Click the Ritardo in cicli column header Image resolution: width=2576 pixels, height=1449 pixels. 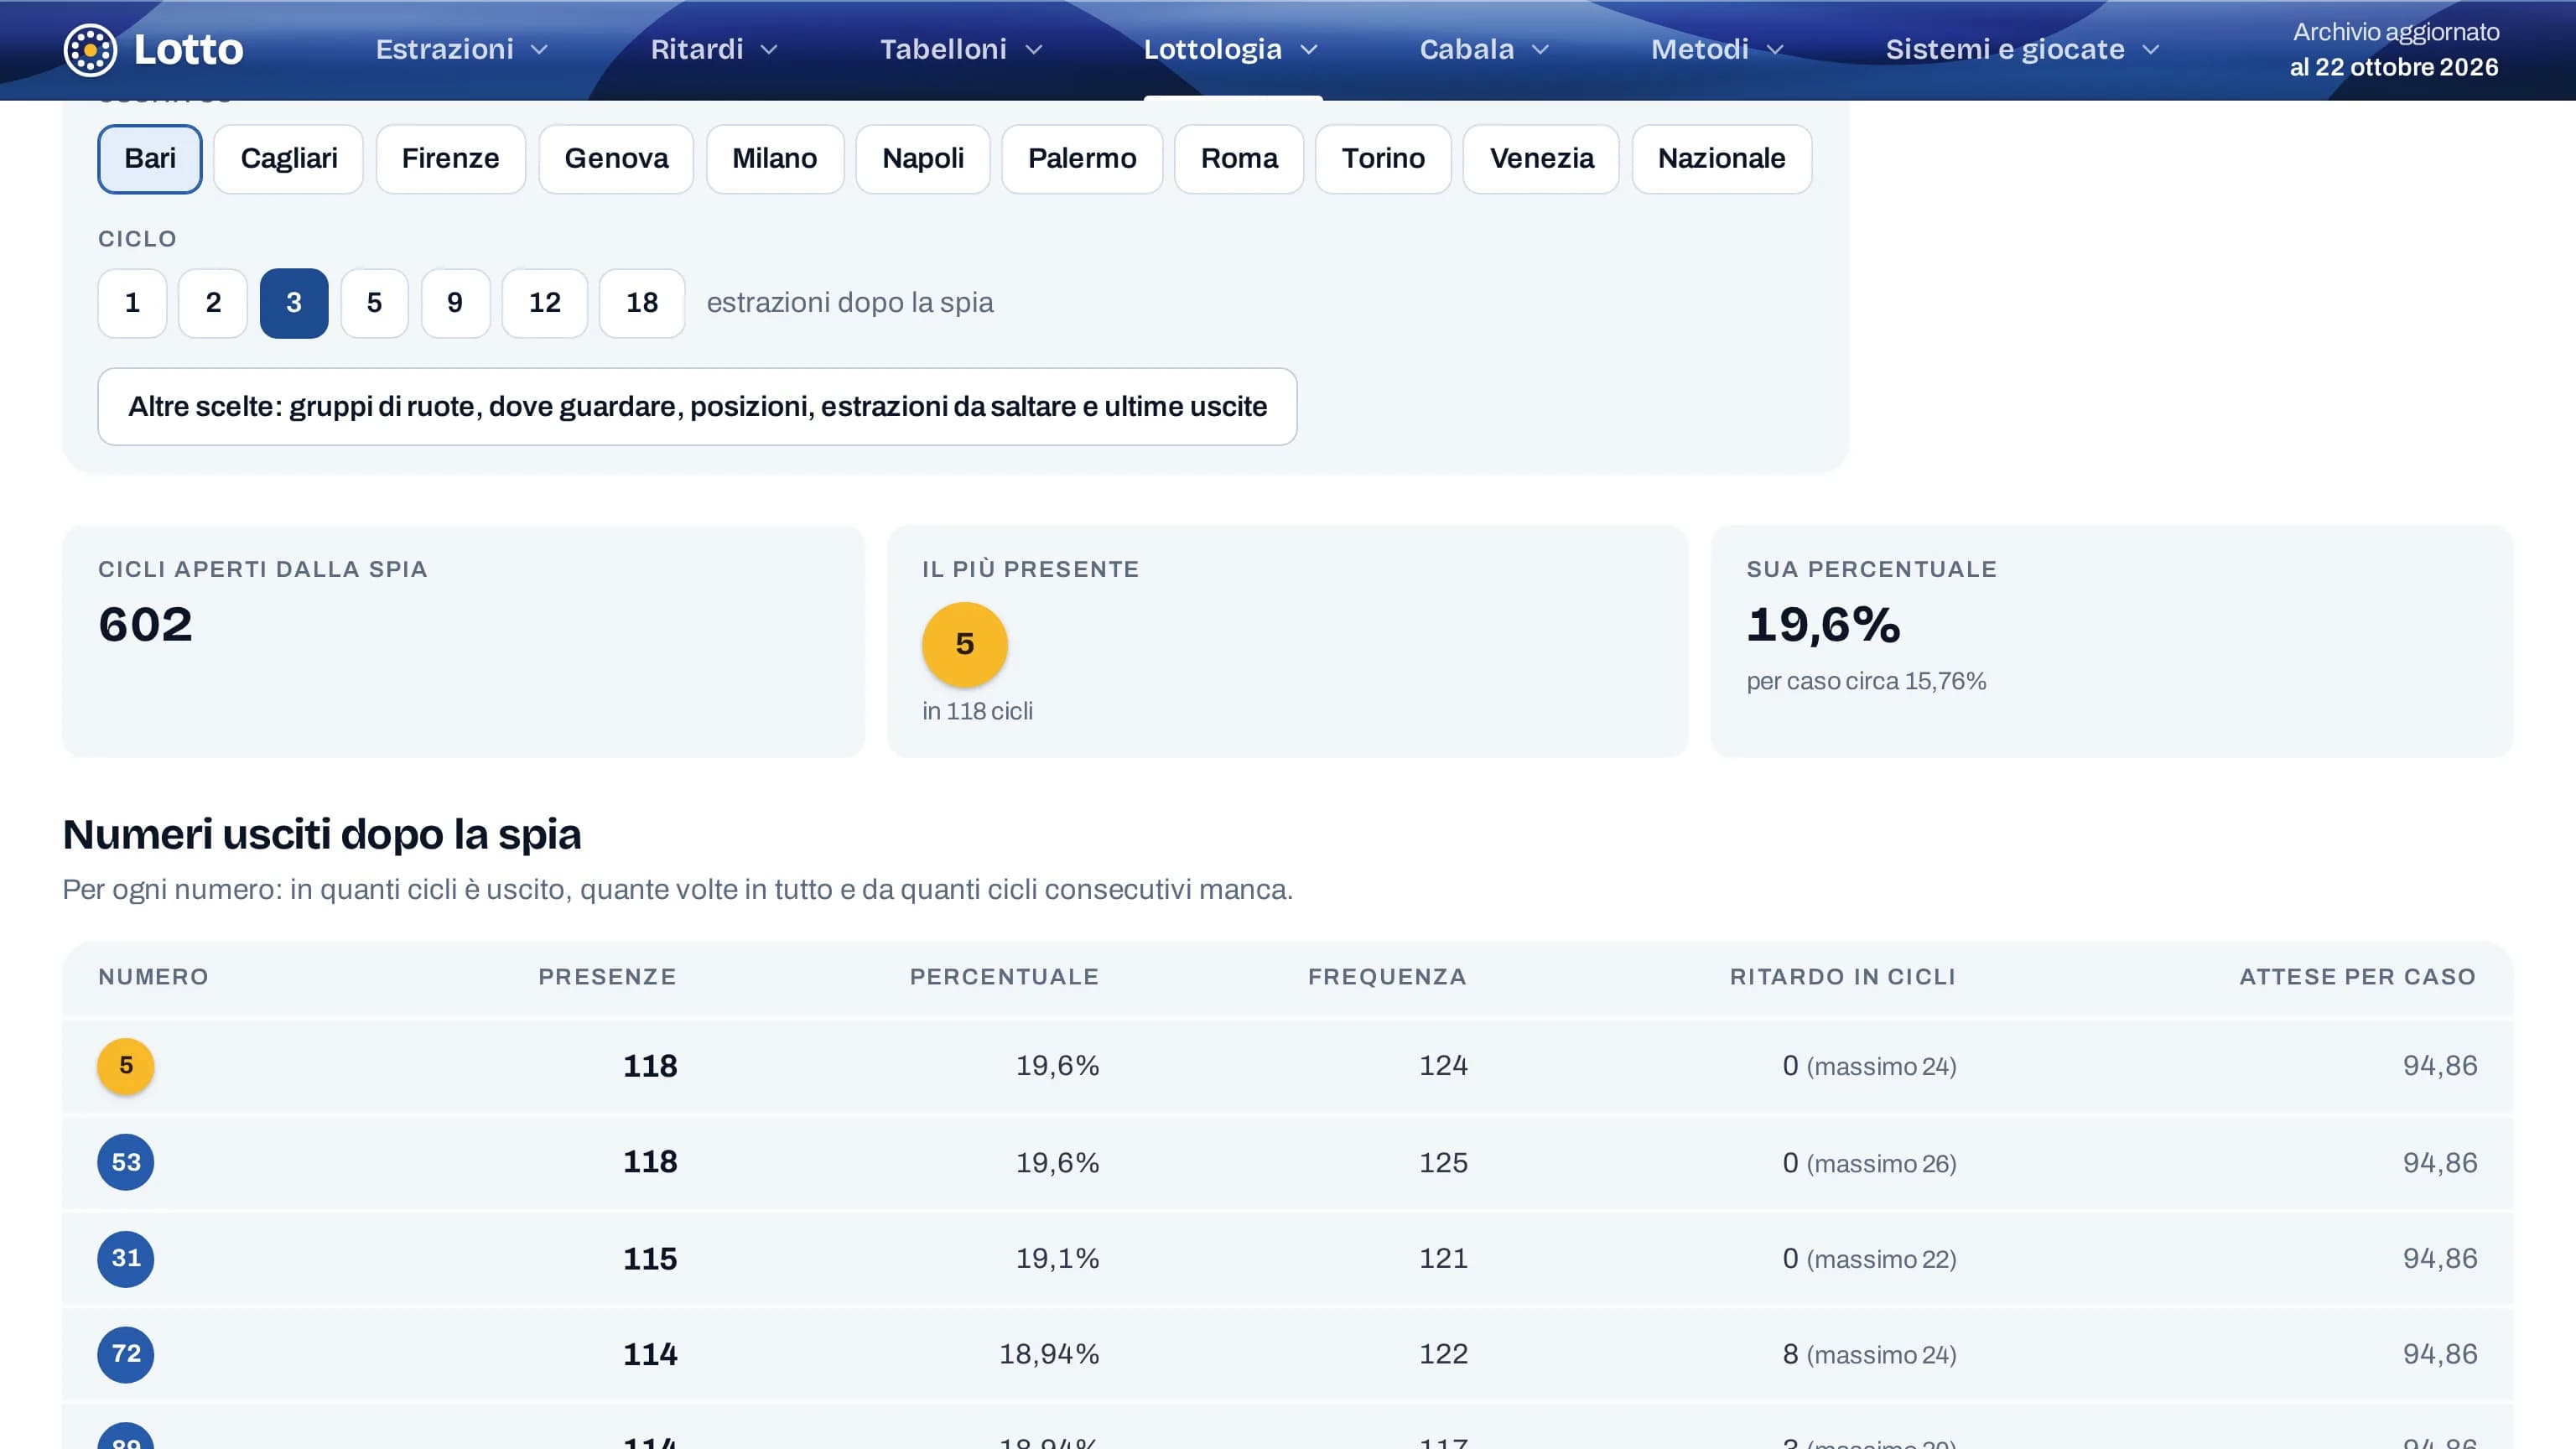tap(1842, 977)
